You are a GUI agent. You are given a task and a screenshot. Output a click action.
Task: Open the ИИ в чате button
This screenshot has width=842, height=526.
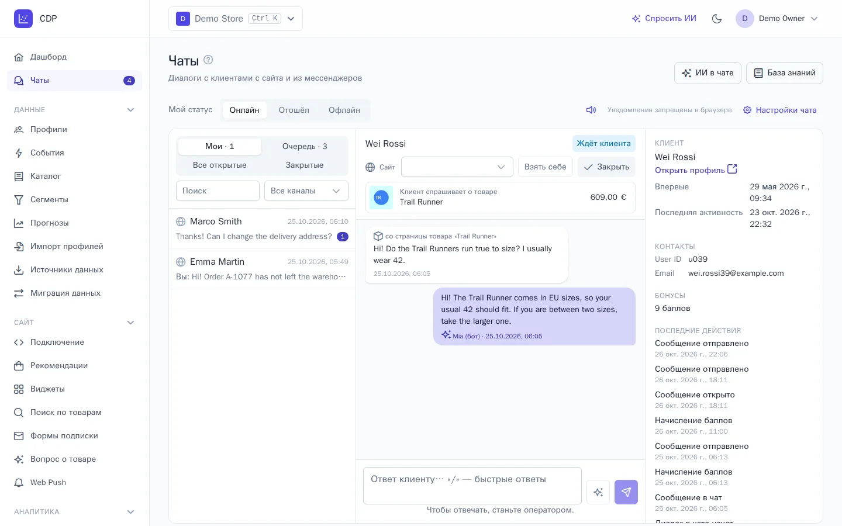pyautogui.click(x=708, y=73)
